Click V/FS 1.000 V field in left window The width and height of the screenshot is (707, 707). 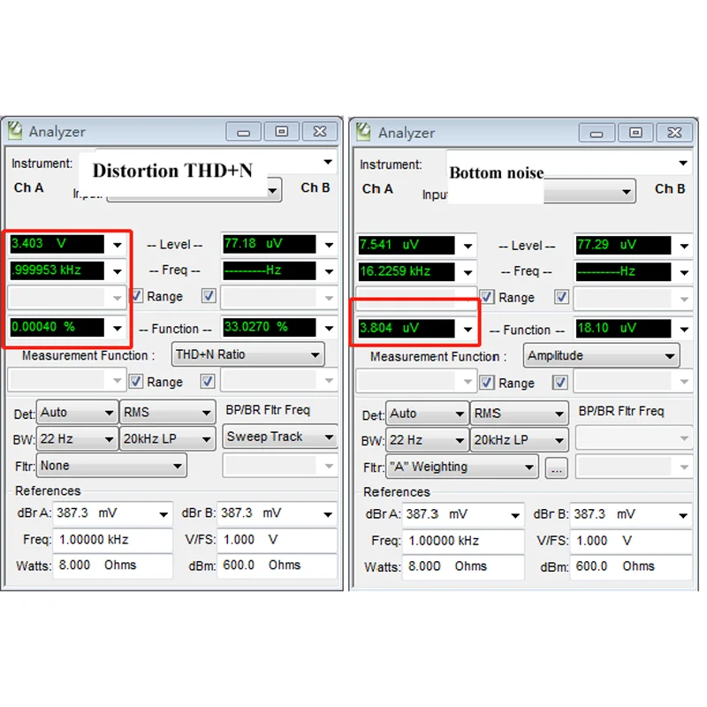(277, 539)
